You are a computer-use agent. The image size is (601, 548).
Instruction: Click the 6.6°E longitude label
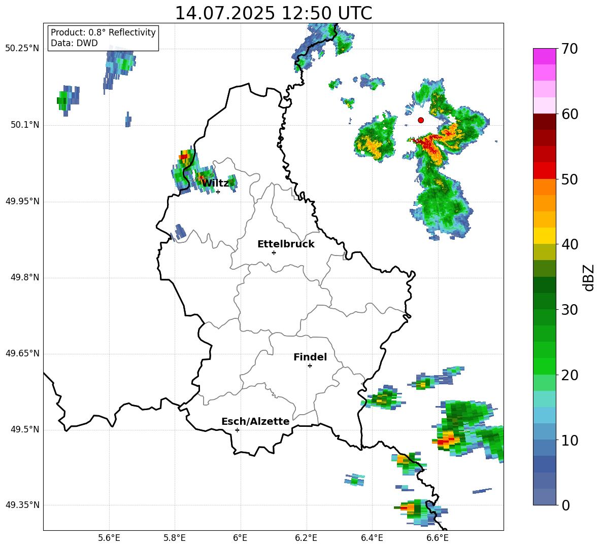[x=438, y=538]
